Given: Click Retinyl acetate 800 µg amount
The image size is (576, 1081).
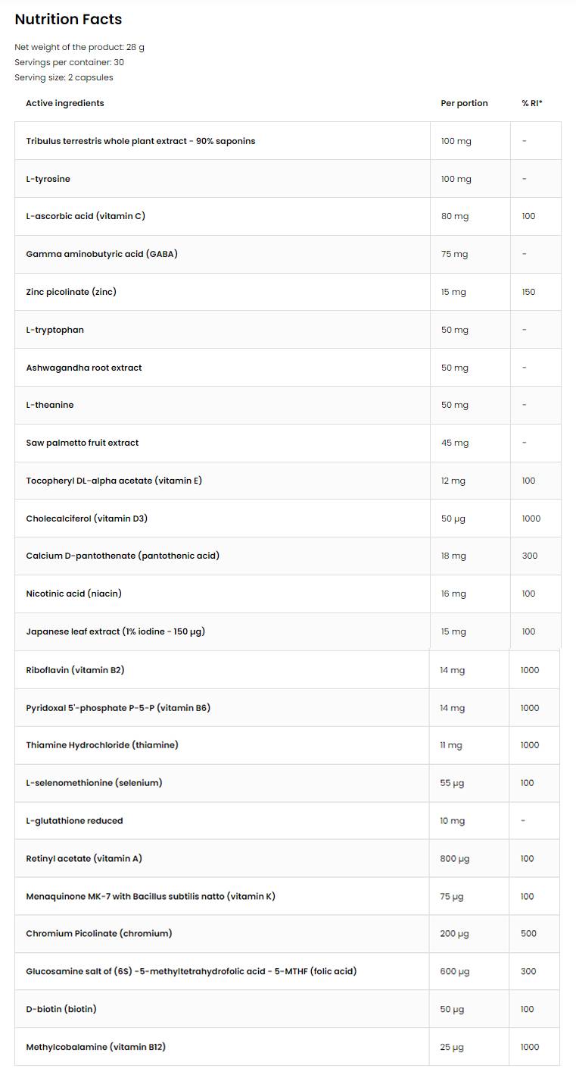Looking at the screenshot, I should (x=455, y=859).
